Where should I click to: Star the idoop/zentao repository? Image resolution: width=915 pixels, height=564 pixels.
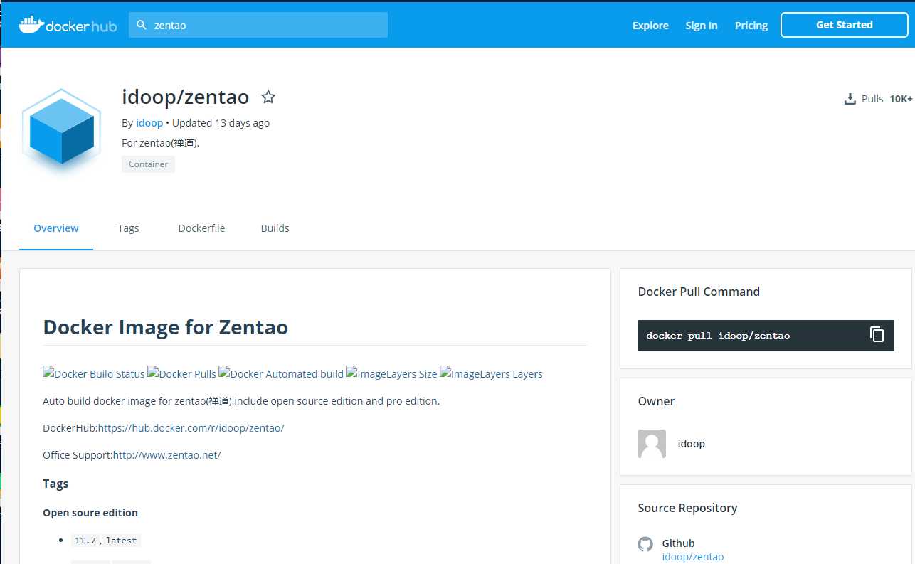coord(268,97)
